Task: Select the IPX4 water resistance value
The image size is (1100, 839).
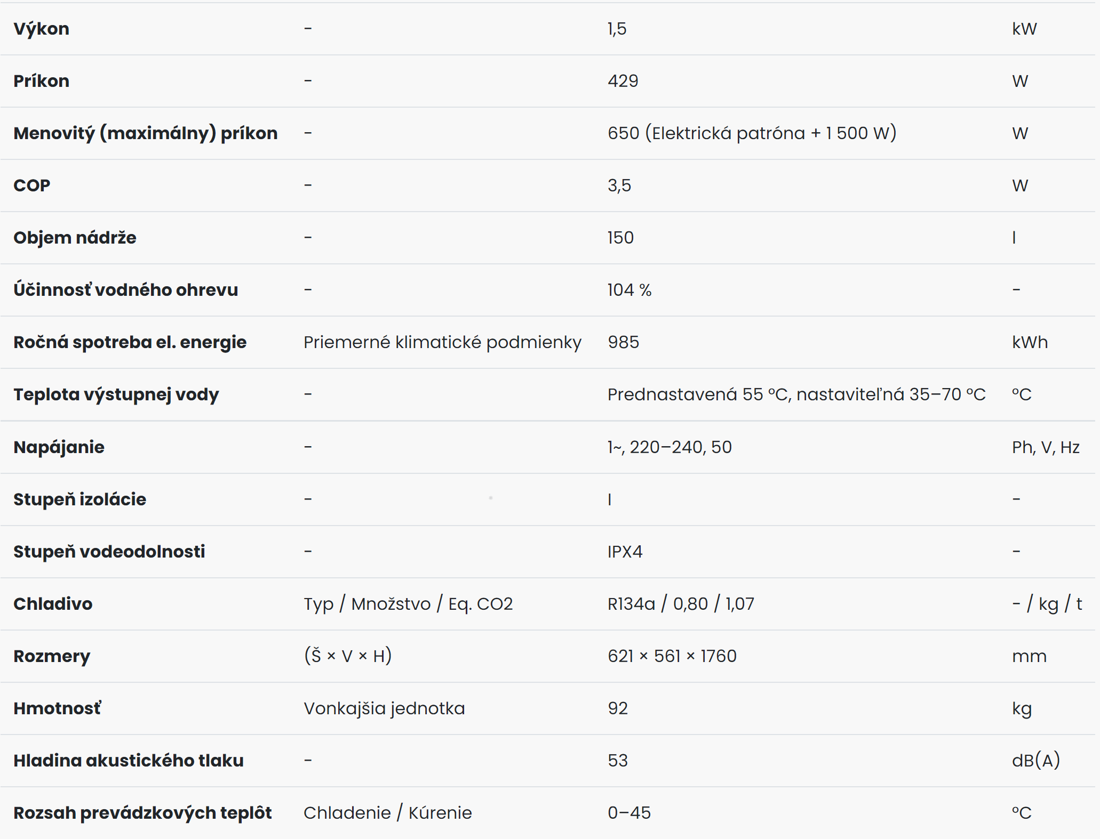Action: click(625, 552)
